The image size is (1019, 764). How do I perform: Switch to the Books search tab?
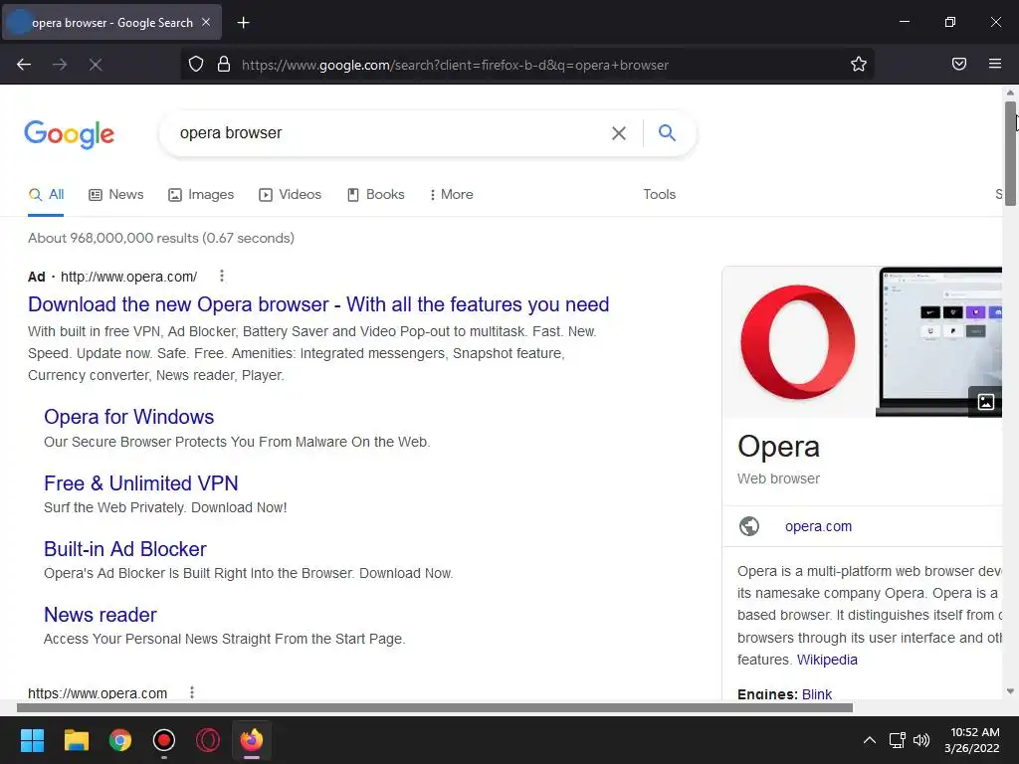375,194
